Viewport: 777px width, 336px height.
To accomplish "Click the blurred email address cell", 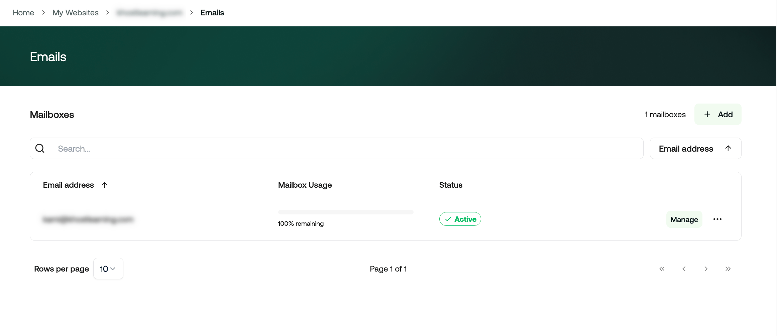I will pos(88,219).
